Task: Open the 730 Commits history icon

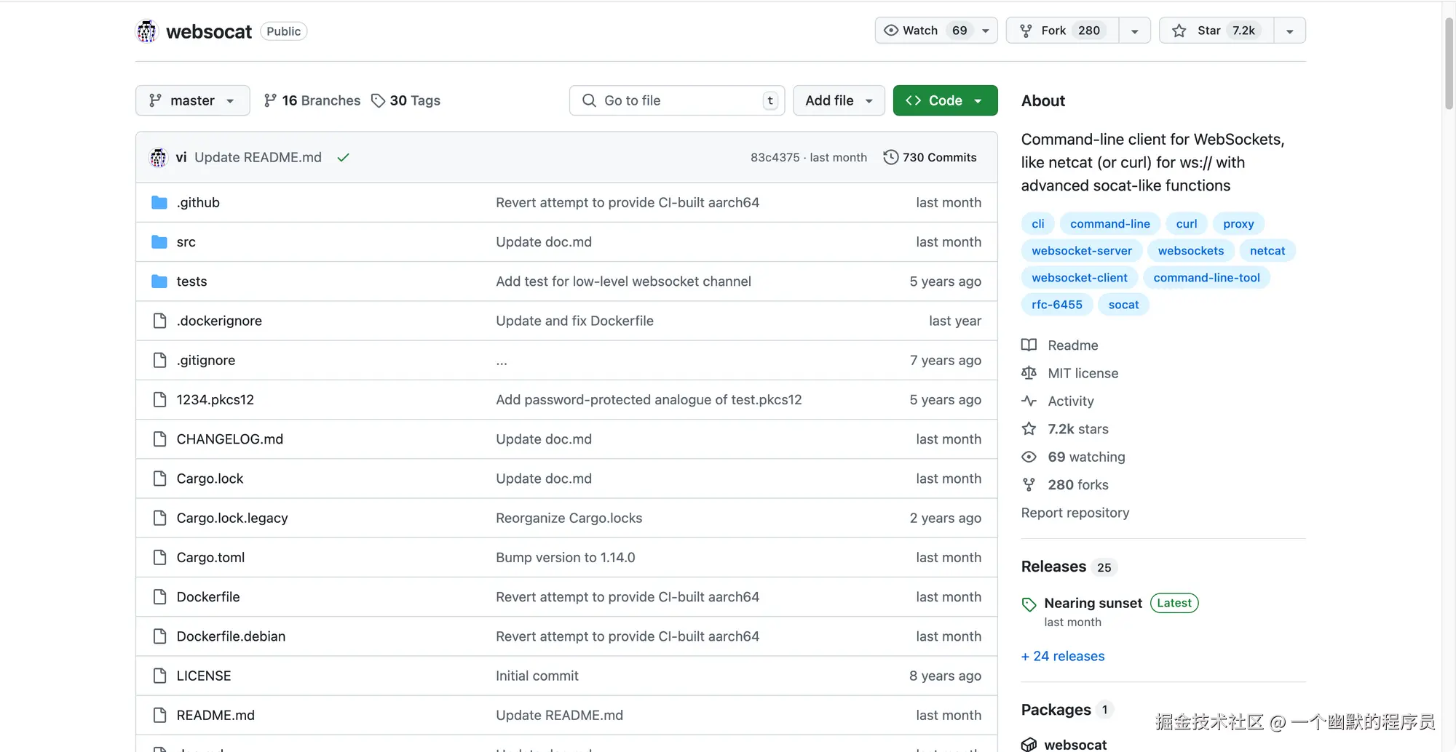Action: [890, 157]
